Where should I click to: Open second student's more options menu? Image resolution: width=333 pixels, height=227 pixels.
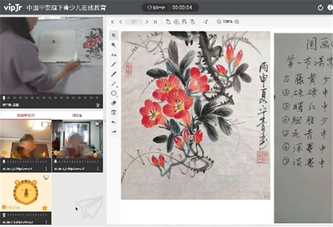[x=98, y=169]
